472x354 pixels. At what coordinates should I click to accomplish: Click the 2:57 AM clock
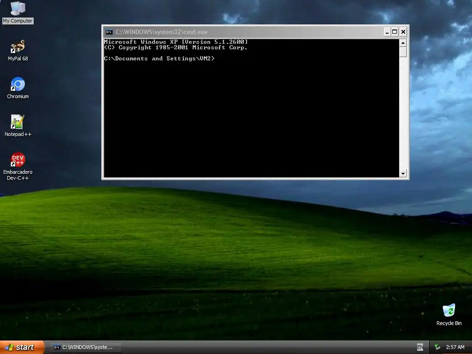pos(455,347)
